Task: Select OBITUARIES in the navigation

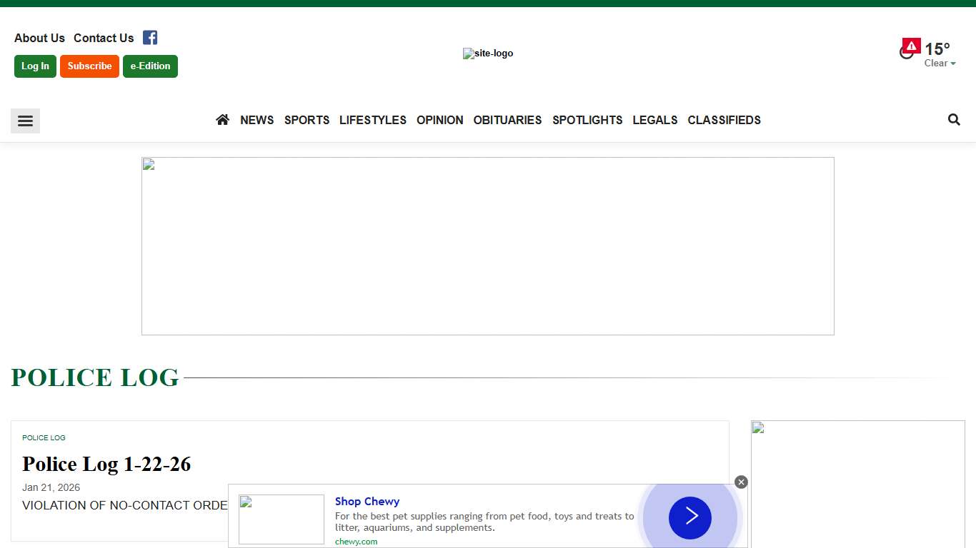Action: [x=507, y=120]
